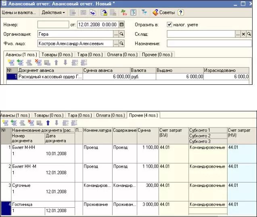Switch to Товары (0 поз.) tab in upper form
Screen dimensions: 257x217
pos(57,55)
